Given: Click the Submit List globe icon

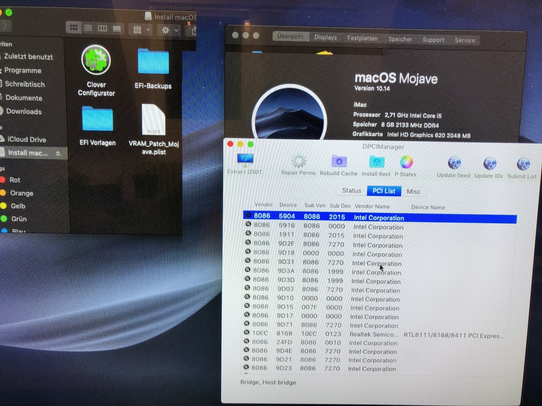Looking at the screenshot, I should point(523,164).
